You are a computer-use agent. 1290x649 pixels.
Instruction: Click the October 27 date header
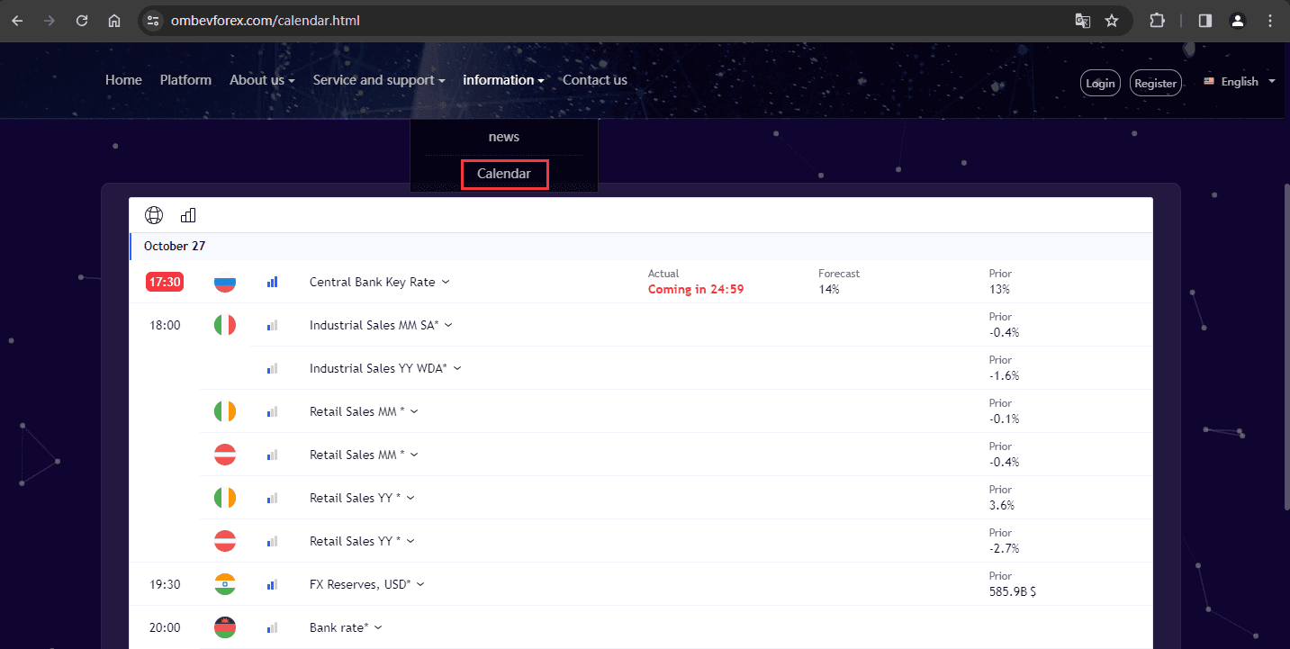pyautogui.click(x=175, y=246)
